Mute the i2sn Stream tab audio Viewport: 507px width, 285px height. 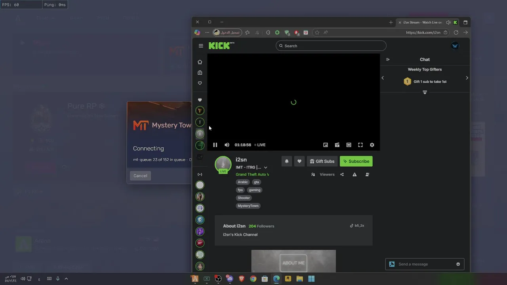pyautogui.click(x=448, y=23)
